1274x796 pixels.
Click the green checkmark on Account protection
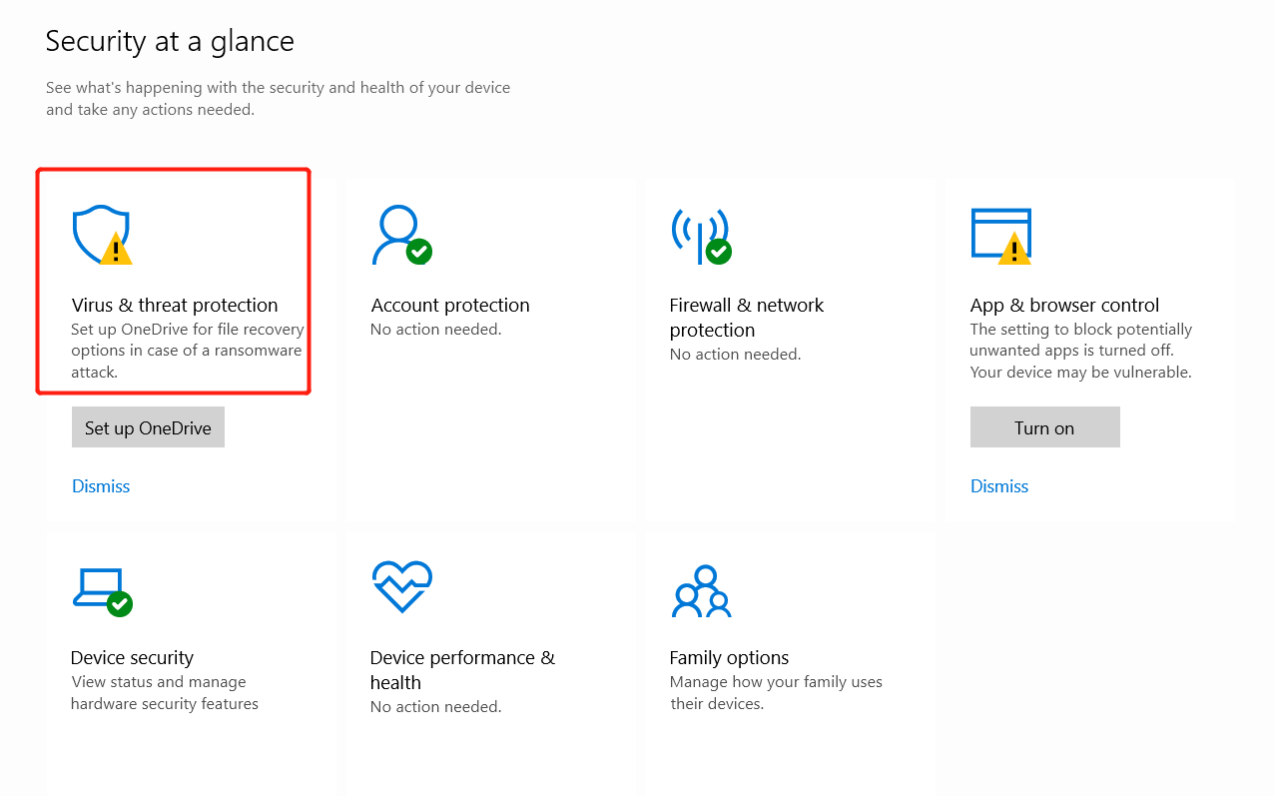(x=418, y=250)
